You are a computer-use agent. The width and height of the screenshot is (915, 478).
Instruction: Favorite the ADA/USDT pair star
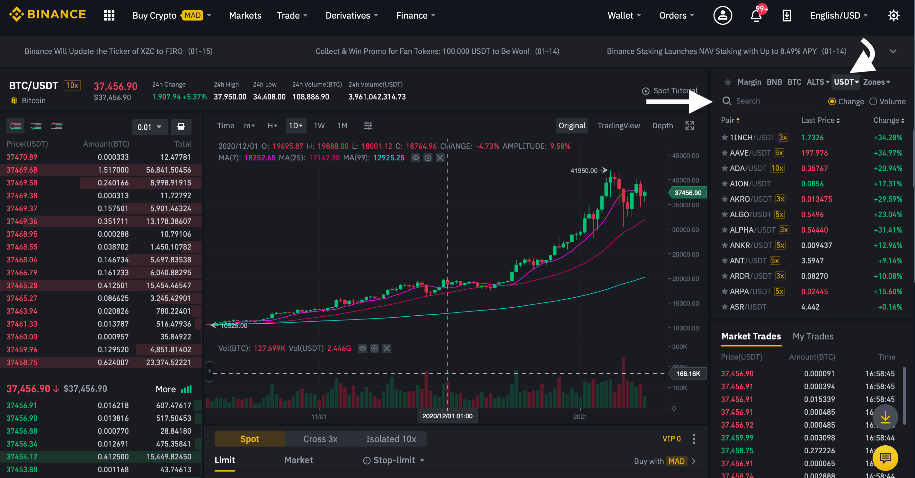[x=724, y=168]
